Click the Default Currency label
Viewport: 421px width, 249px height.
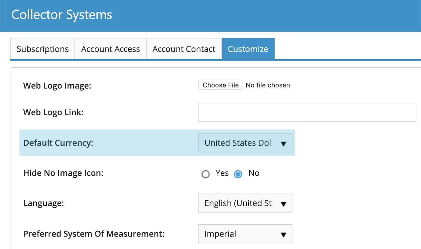(58, 143)
